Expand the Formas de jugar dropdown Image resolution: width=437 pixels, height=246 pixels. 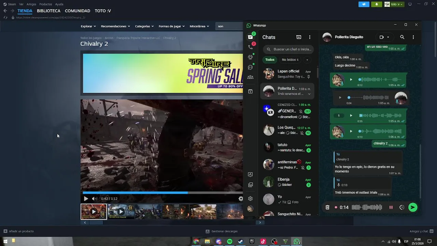(171, 26)
